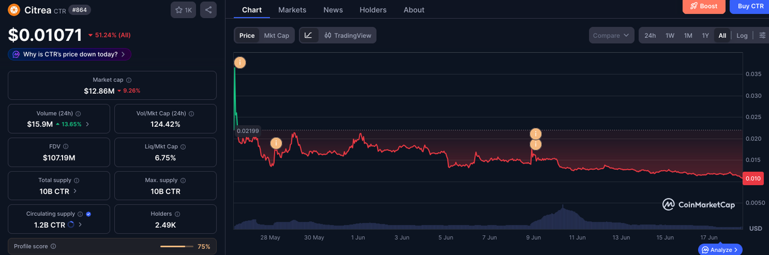Click Holders info icon

click(x=177, y=214)
